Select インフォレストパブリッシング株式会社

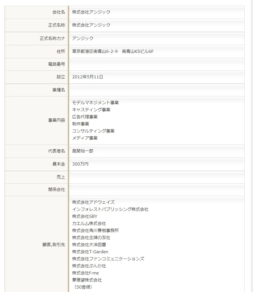pos(110,209)
